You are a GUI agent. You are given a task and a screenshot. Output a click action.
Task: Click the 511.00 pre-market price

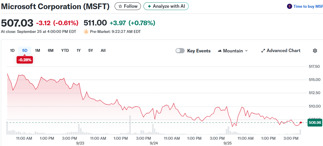point(95,23)
